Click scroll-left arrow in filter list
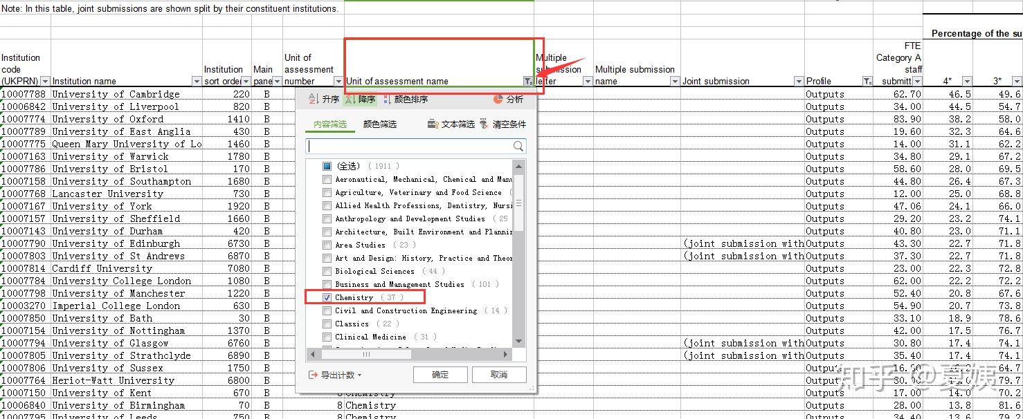Screen dimensions: 1023x419 click(313, 354)
